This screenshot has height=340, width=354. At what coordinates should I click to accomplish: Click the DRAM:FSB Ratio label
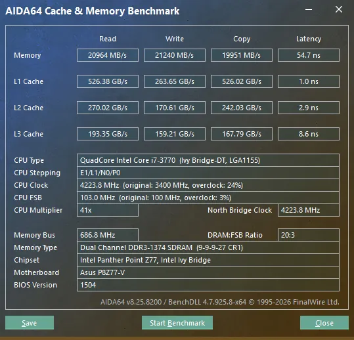235,235
